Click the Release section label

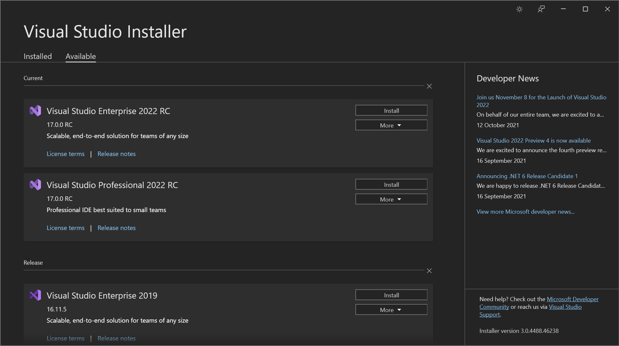33,263
